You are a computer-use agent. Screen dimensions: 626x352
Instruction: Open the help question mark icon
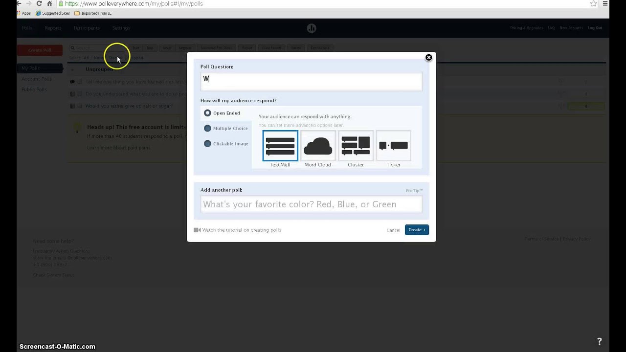[x=599, y=341]
